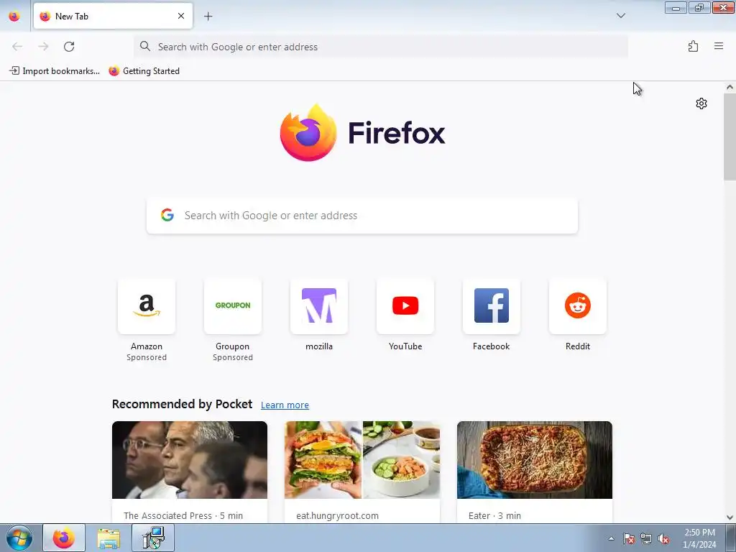Click the page scrollbar down arrow
The width and height of the screenshot is (736, 552).
[x=730, y=517]
